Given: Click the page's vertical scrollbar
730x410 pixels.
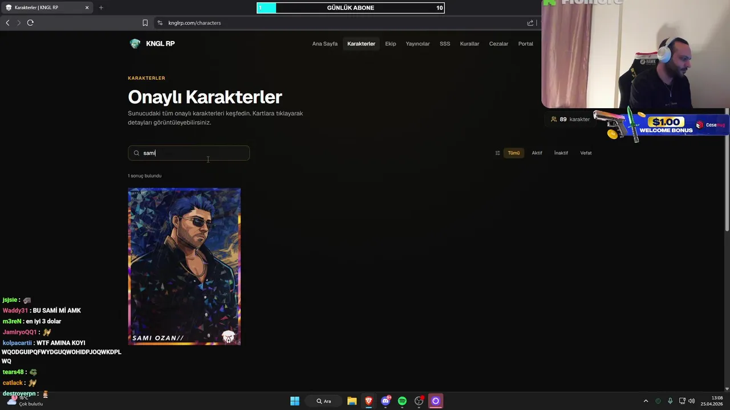Looking at the screenshot, I should [727, 171].
